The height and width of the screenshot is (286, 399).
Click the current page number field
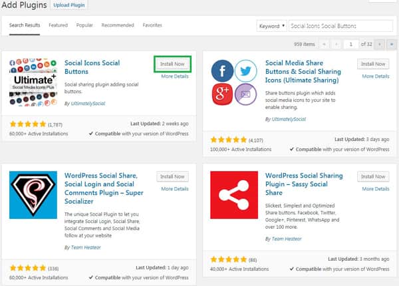click(x=351, y=45)
